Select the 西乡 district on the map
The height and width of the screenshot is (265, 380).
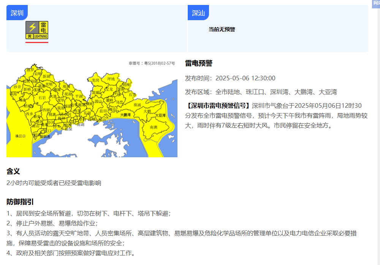tap(29, 113)
